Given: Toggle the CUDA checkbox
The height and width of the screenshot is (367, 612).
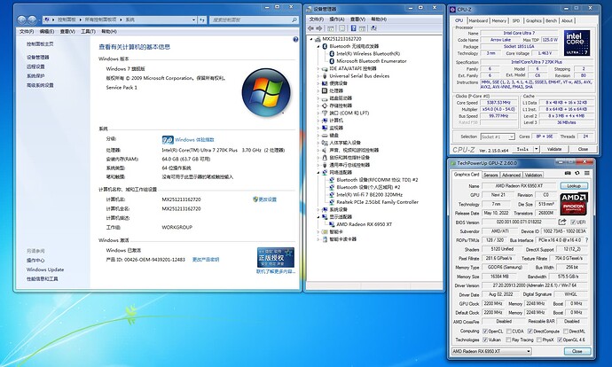Looking at the screenshot, I should coord(508,332).
